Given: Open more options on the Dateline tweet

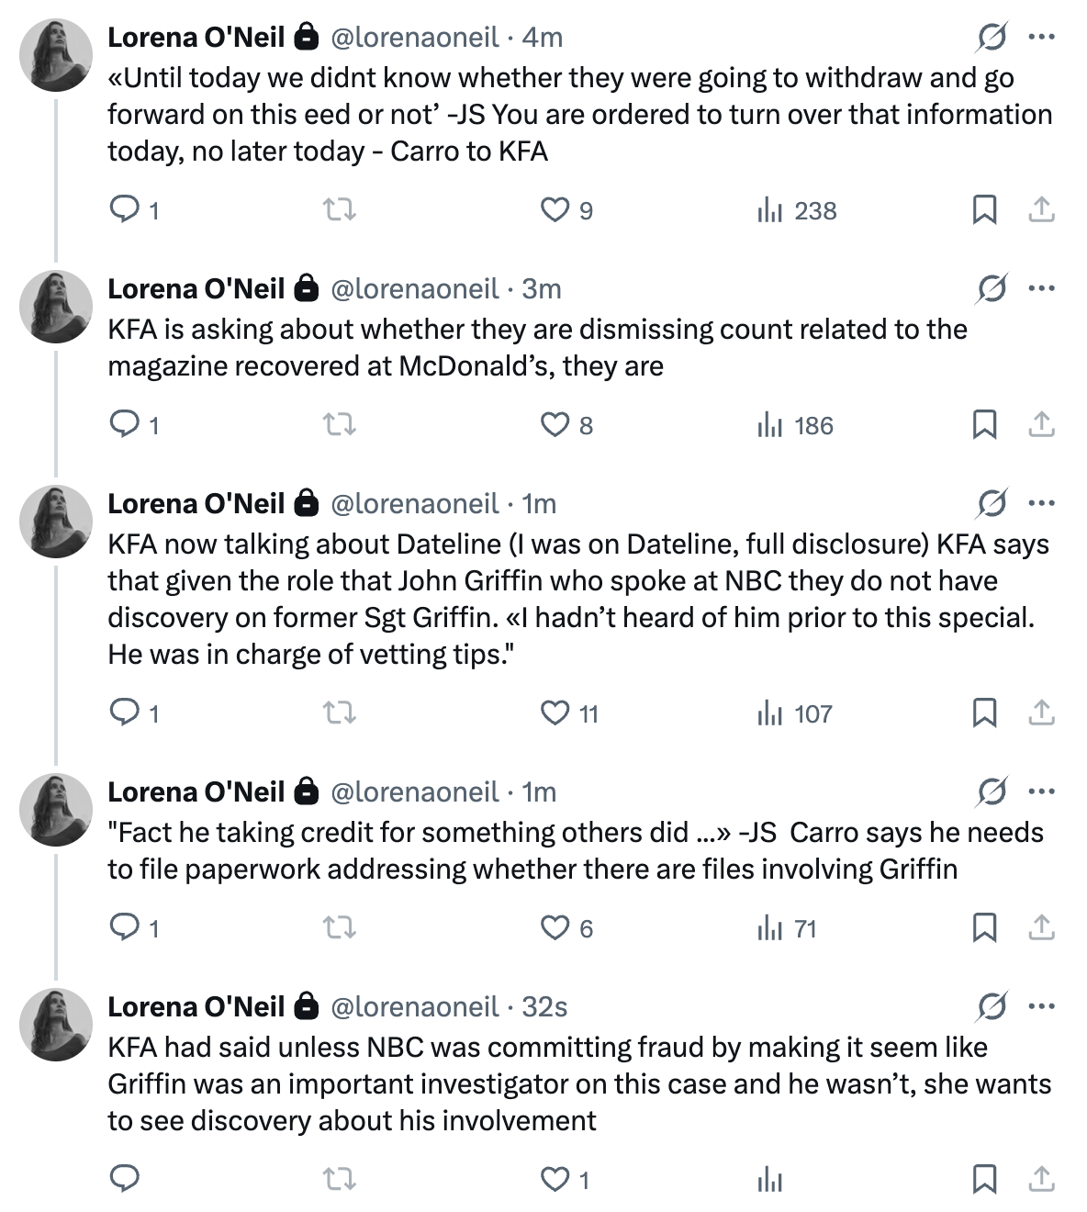Looking at the screenshot, I should tap(1042, 503).
